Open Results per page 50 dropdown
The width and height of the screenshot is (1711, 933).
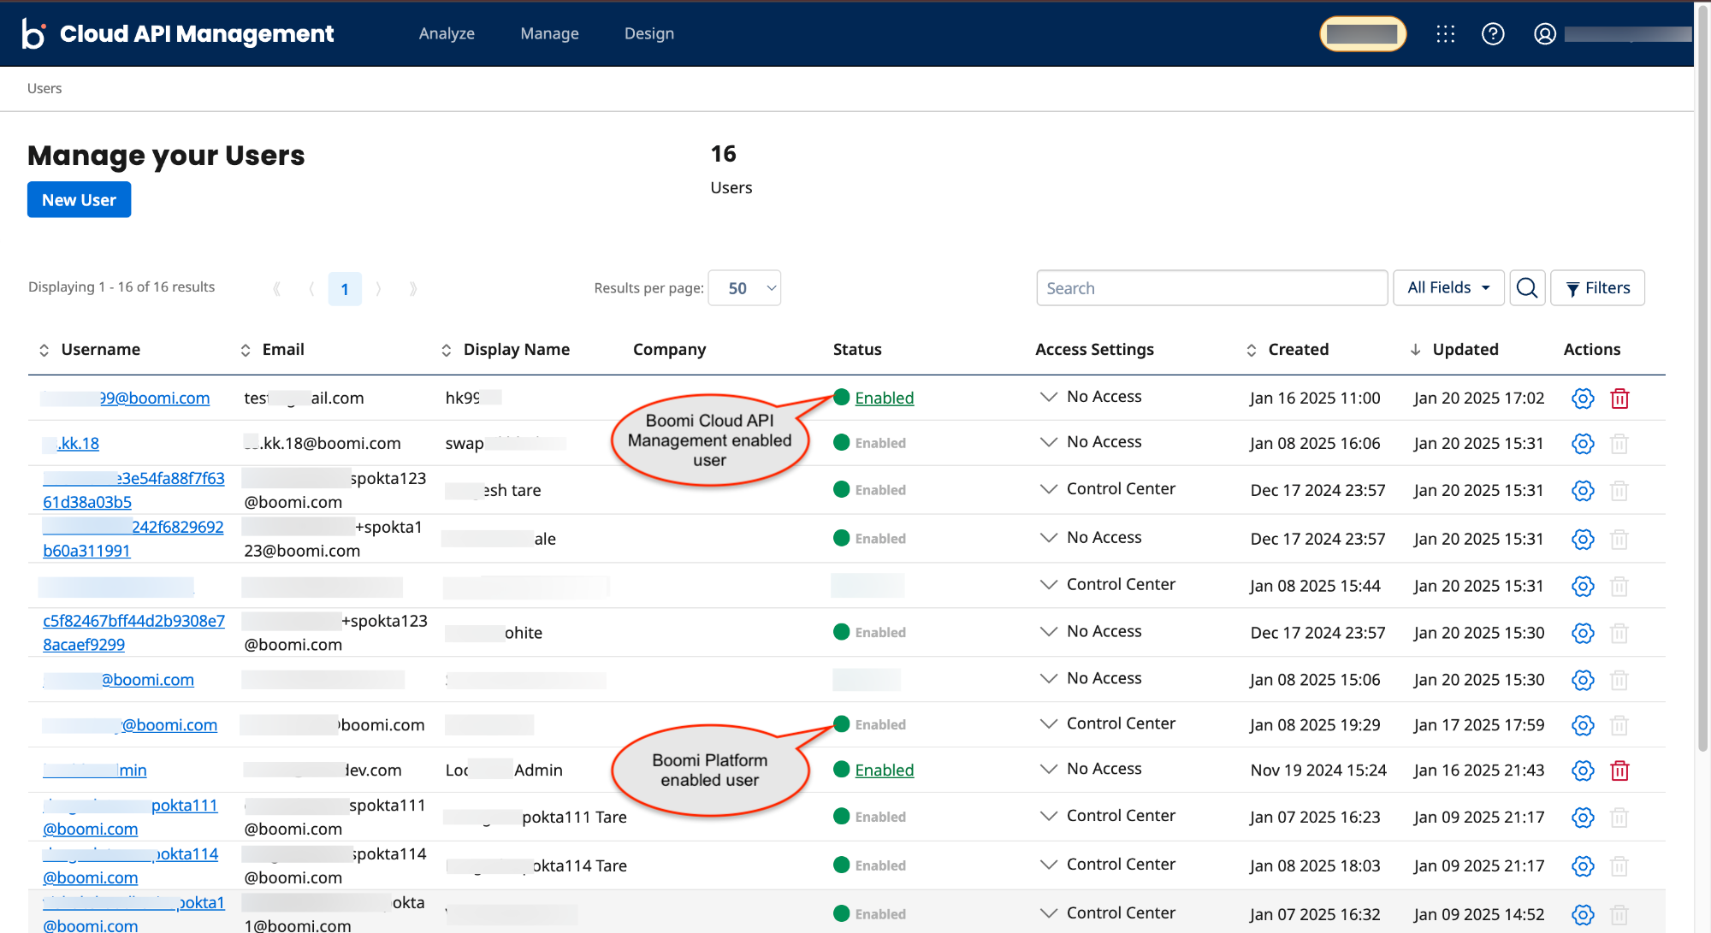744,288
